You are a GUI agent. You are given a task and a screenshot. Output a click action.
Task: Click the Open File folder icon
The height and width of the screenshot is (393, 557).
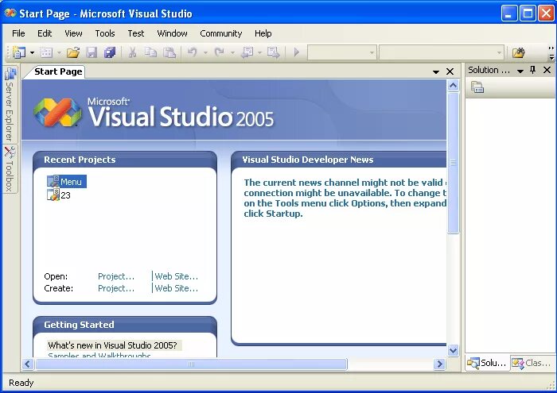click(73, 53)
